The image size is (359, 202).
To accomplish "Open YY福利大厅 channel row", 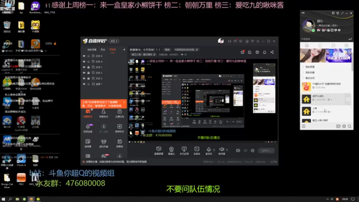I will [x=327, y=86].
